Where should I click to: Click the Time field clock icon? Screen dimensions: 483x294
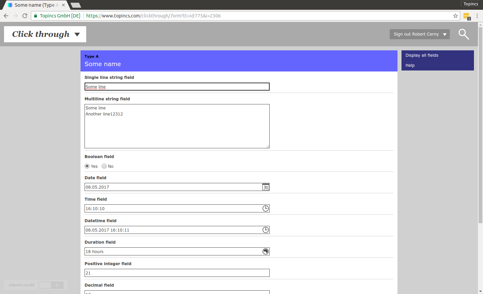(266, 208)
